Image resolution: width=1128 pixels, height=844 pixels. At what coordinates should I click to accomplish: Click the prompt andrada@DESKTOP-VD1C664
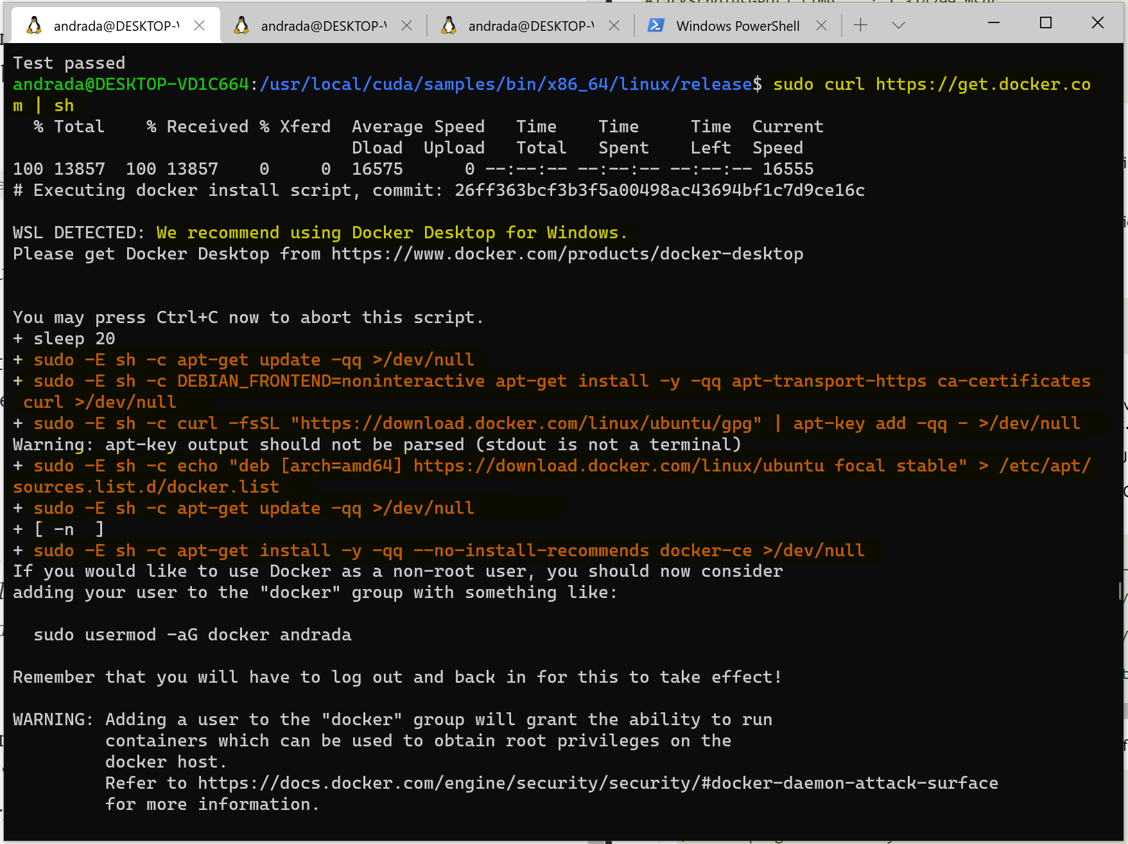coord(131,85)
